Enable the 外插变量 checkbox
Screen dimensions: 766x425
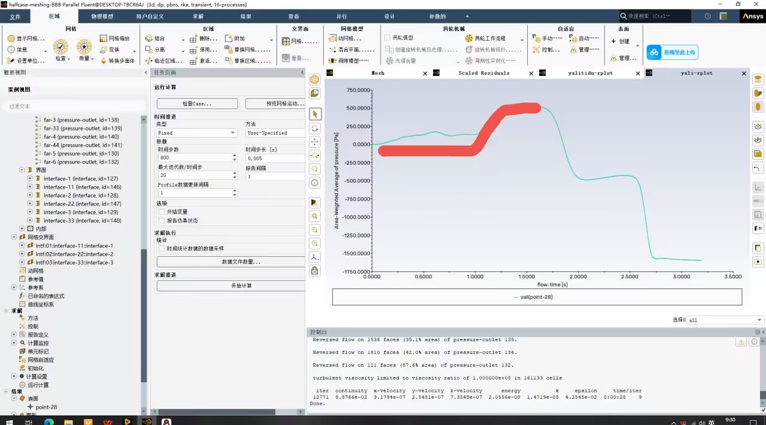pyautogui.click(x=161, y=212)
